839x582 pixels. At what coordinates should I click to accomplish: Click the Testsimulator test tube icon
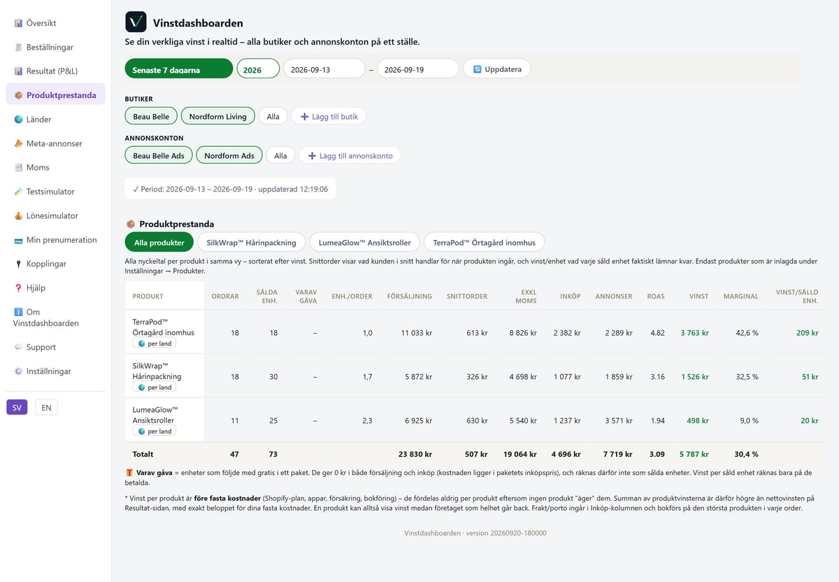click(18, 192)
